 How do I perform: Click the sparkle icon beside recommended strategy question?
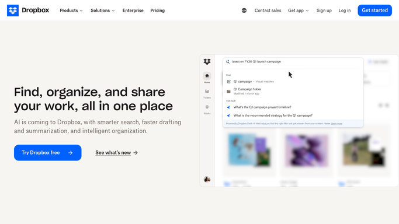[x=228, y=116]
